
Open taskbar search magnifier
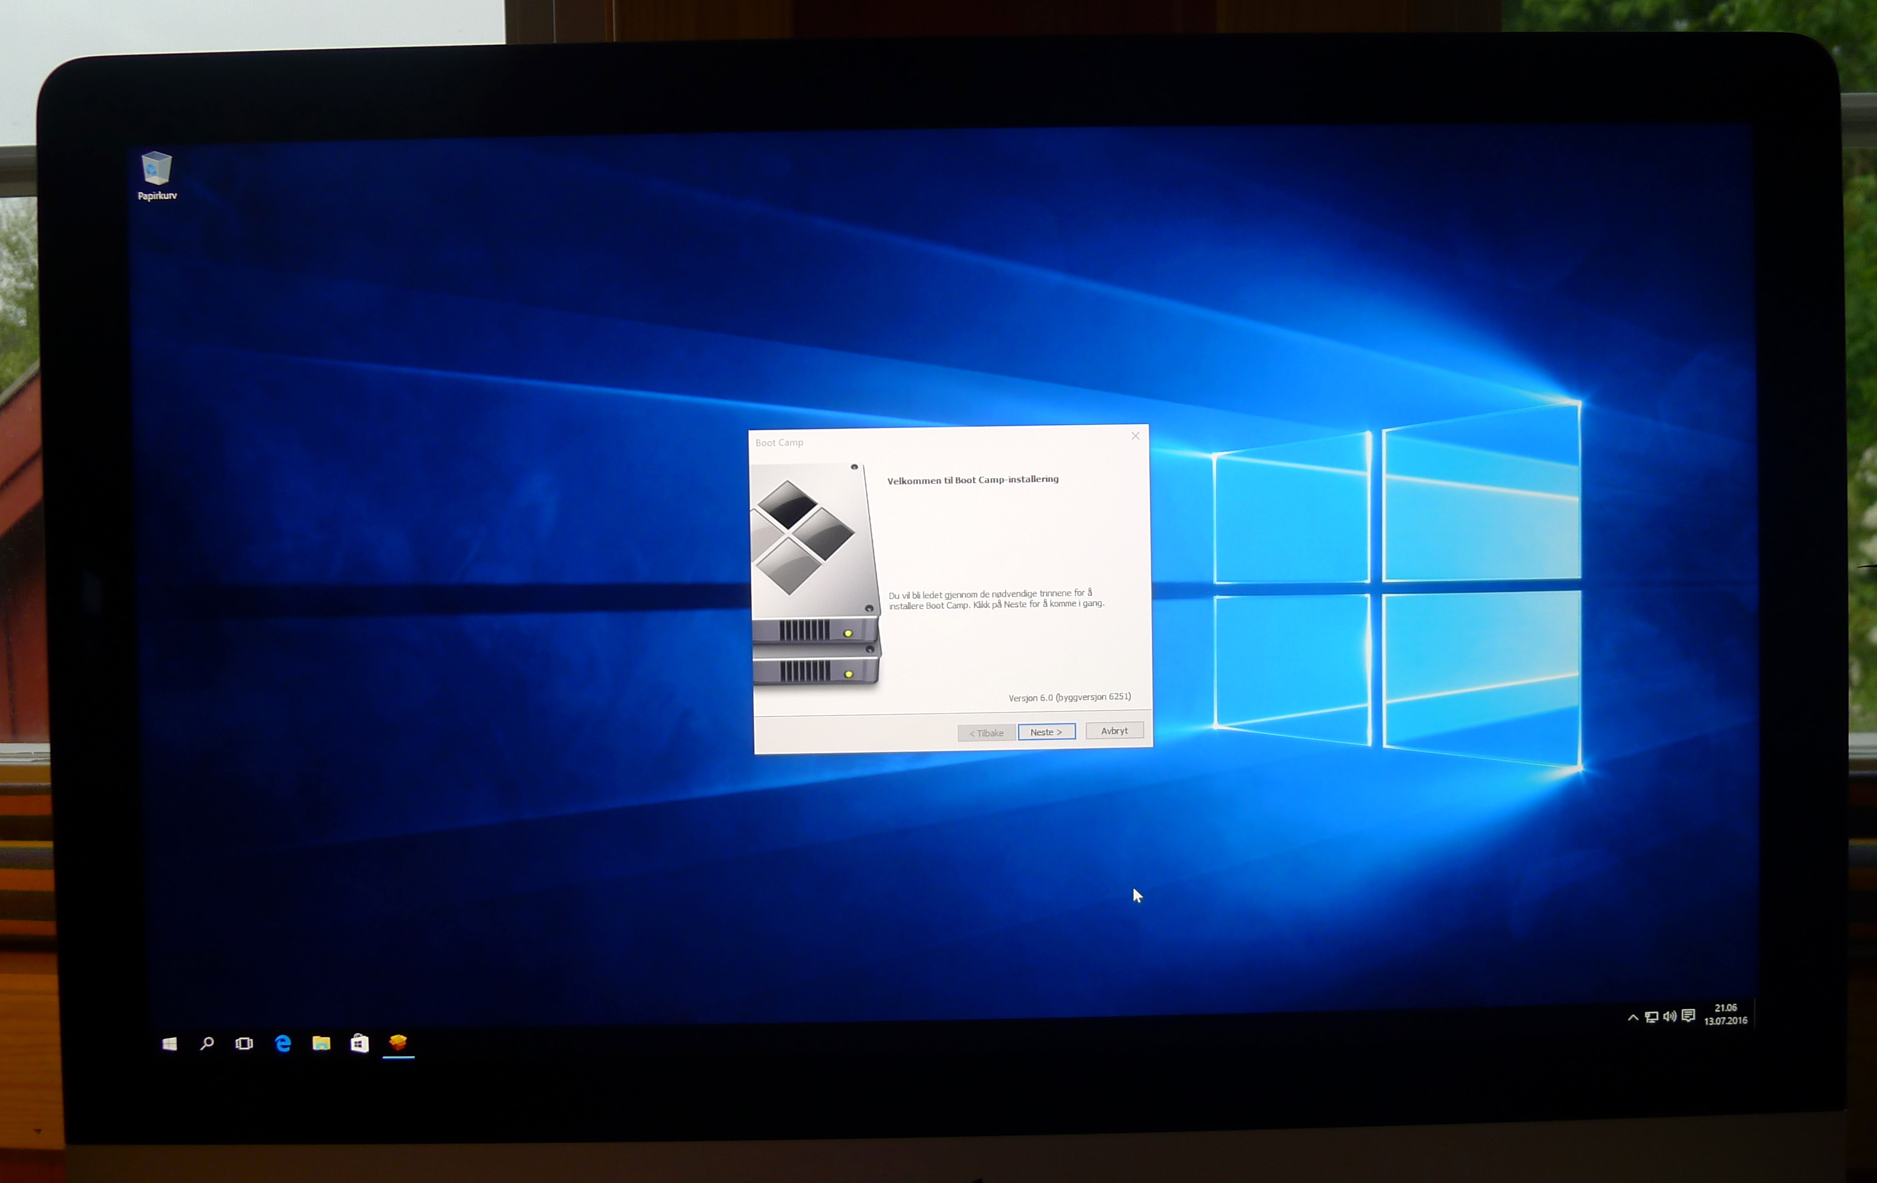coord(206,1044)
